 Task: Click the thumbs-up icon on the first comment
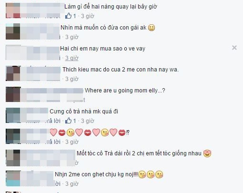[x=68, y=16]
